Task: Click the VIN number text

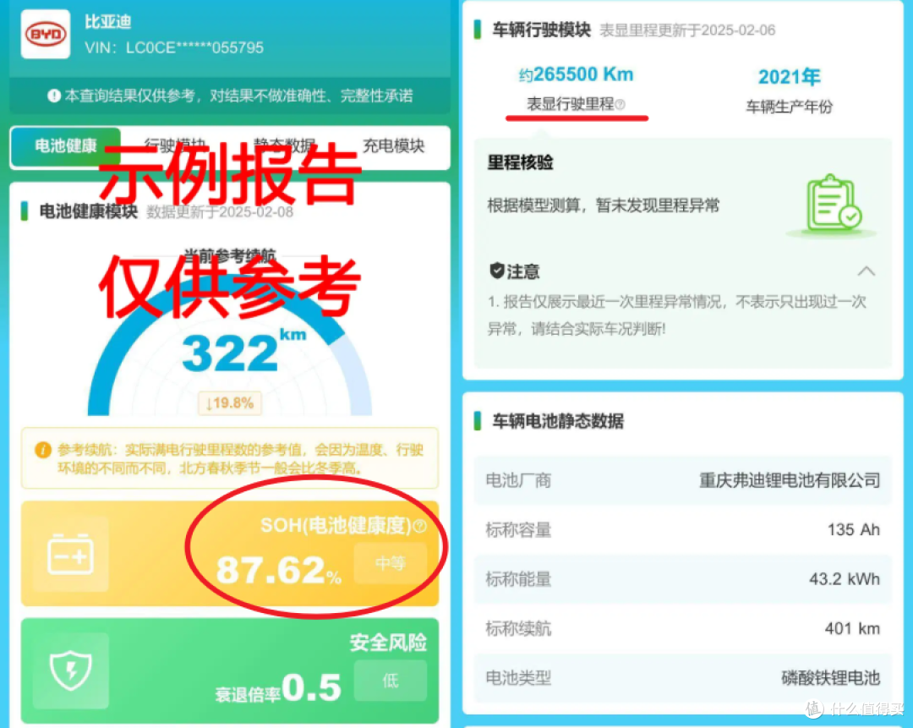Action: [x=174, y=47]
